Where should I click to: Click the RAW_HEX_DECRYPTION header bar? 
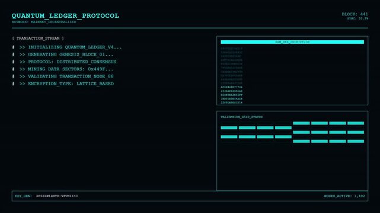click(x=292, y=42)
